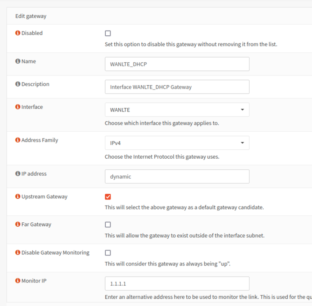
Task: Click the 'Address Family' label text
Action: tap(40, 140)
